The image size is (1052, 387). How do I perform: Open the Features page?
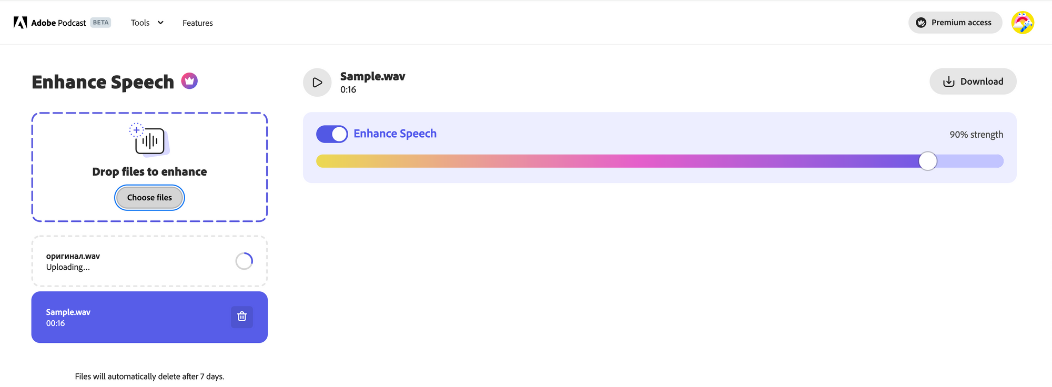[x=197, y=23]
